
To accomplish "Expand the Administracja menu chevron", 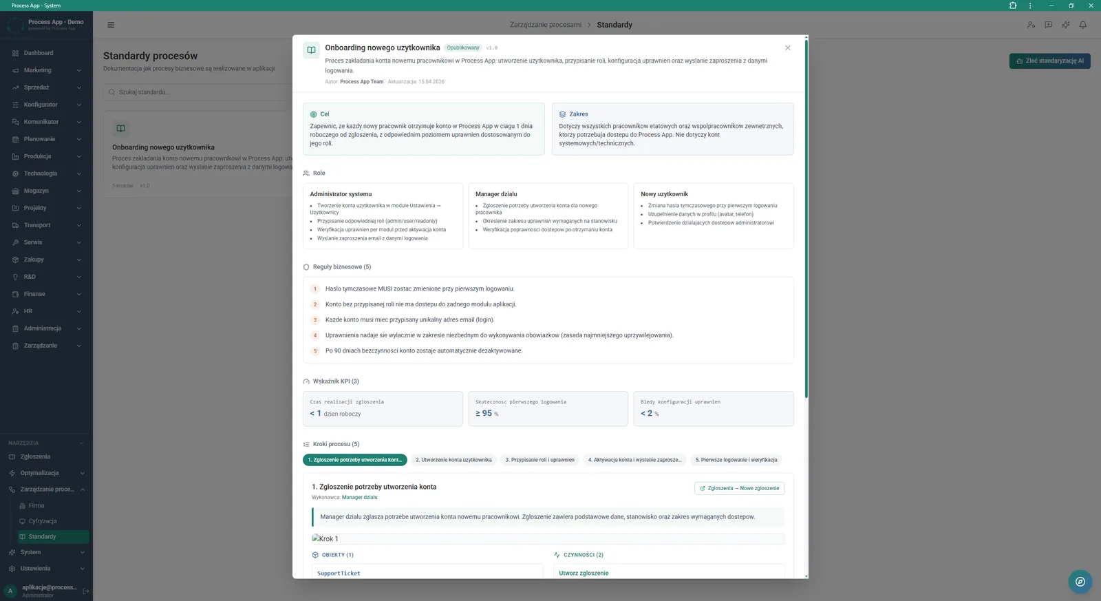I will [x=79, y=328].
